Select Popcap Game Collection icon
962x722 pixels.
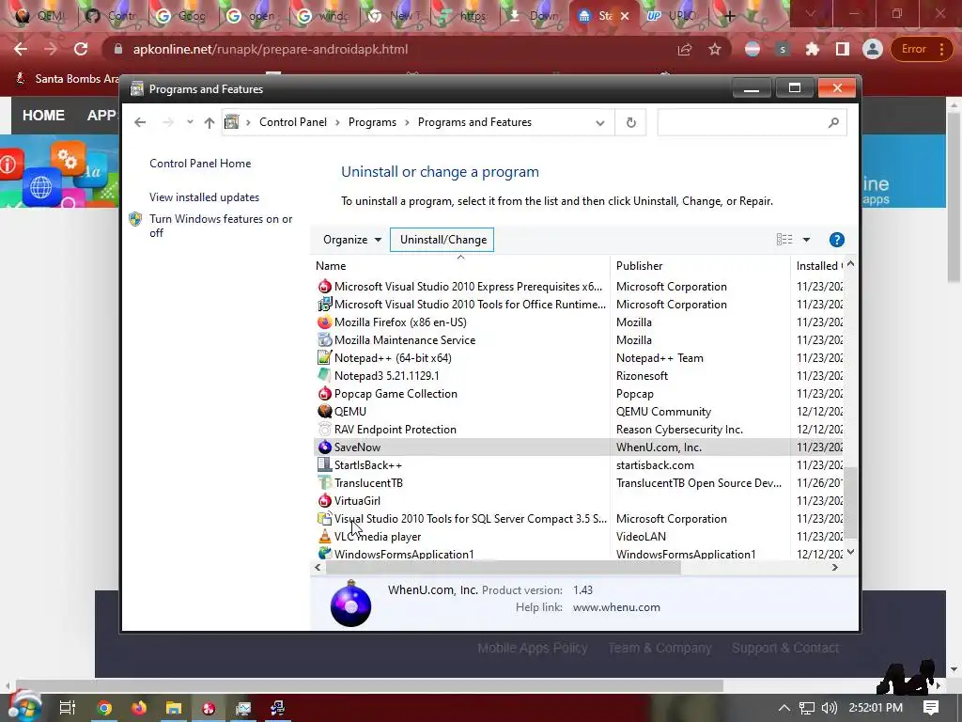coord(324,394)
